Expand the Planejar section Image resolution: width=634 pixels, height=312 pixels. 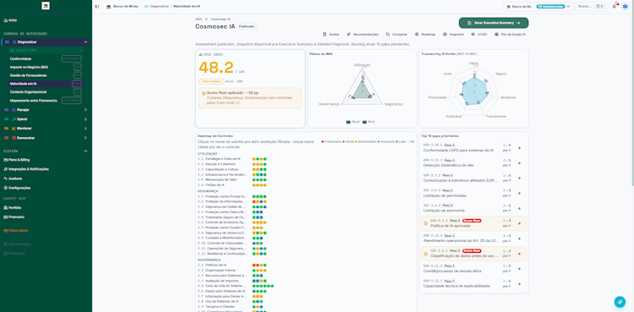click(x=85, y=110)
